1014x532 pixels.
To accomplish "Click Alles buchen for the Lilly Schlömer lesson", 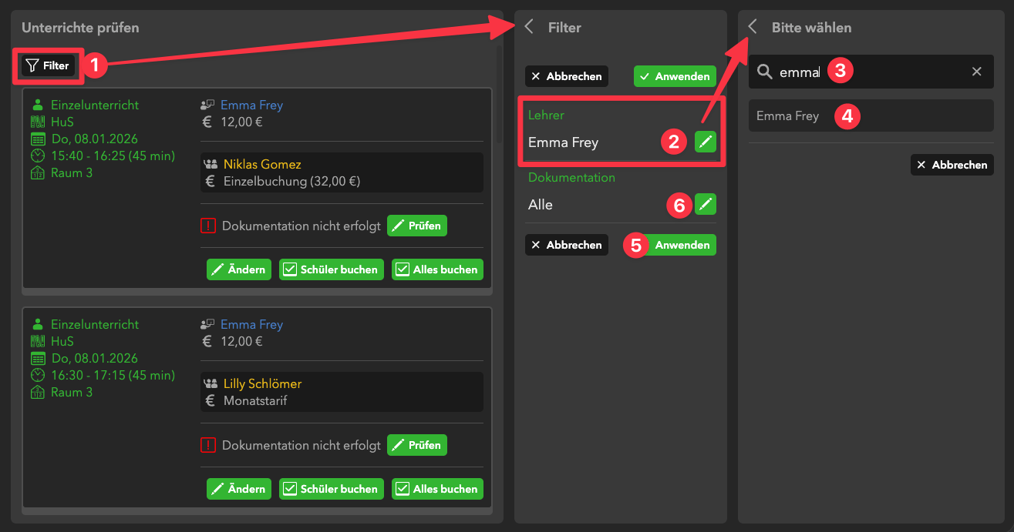I will (x=437, y=489).
